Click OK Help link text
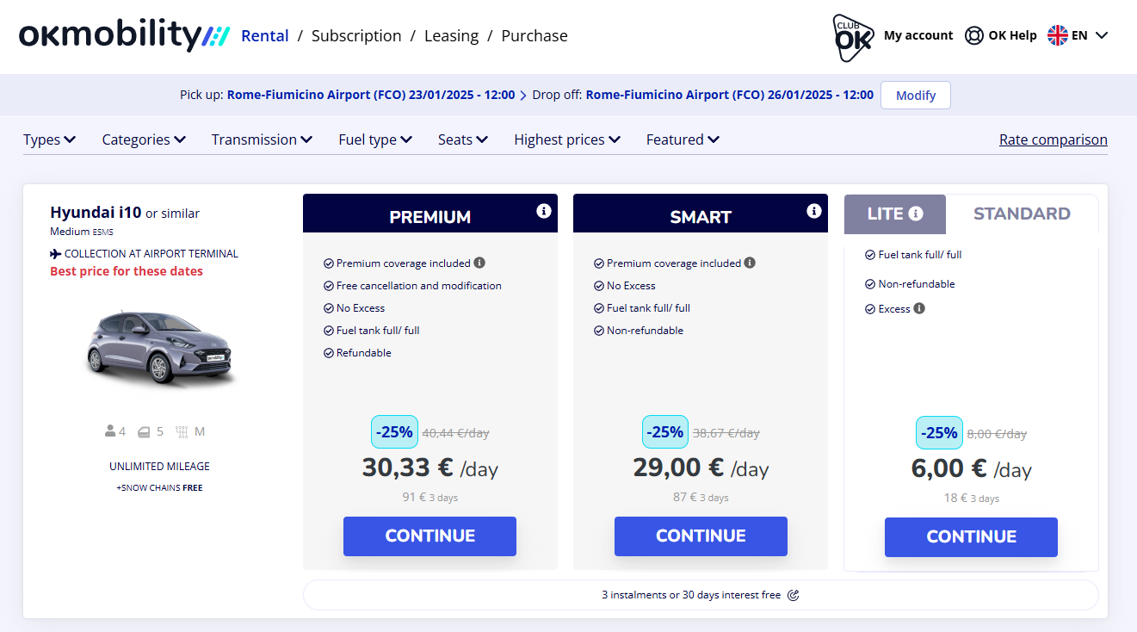Screen dimensions: 1137x632 coord(1012,35)
